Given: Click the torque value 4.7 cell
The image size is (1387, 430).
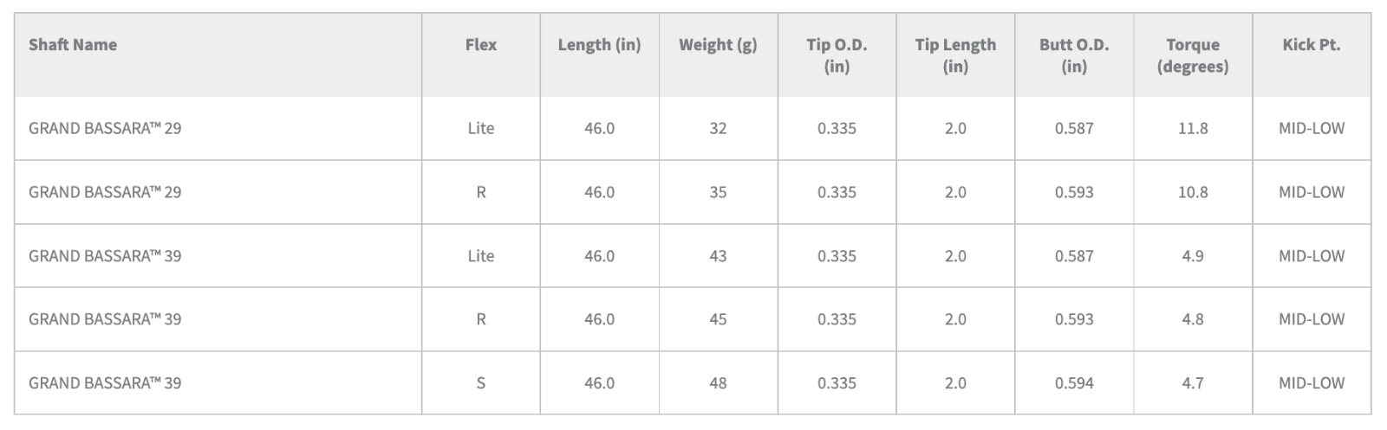Looking at the screenshot, I should tap(1193, 382).
